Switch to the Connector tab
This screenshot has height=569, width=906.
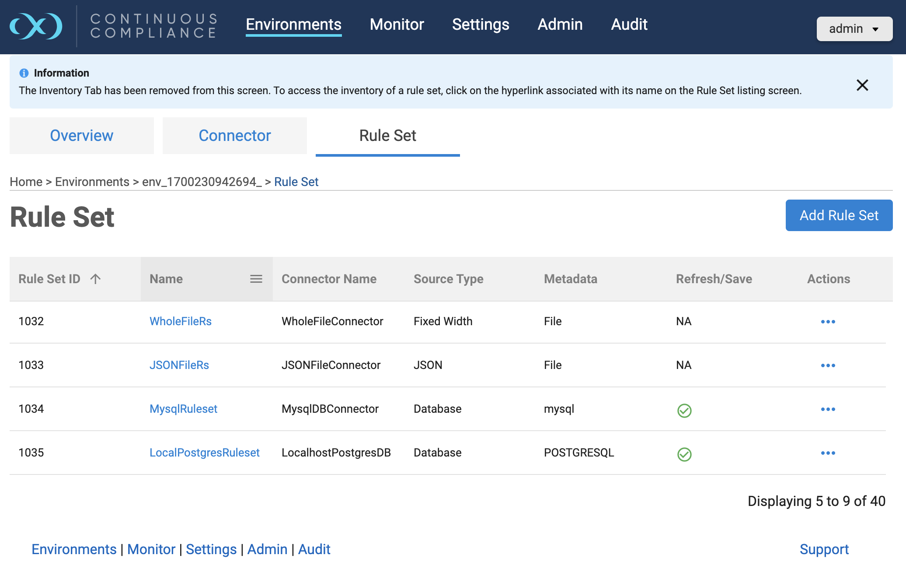[235, 136]
